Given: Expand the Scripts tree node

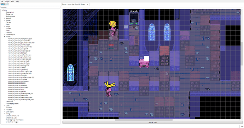Looking at the screenshot, I should pos(5,26).
